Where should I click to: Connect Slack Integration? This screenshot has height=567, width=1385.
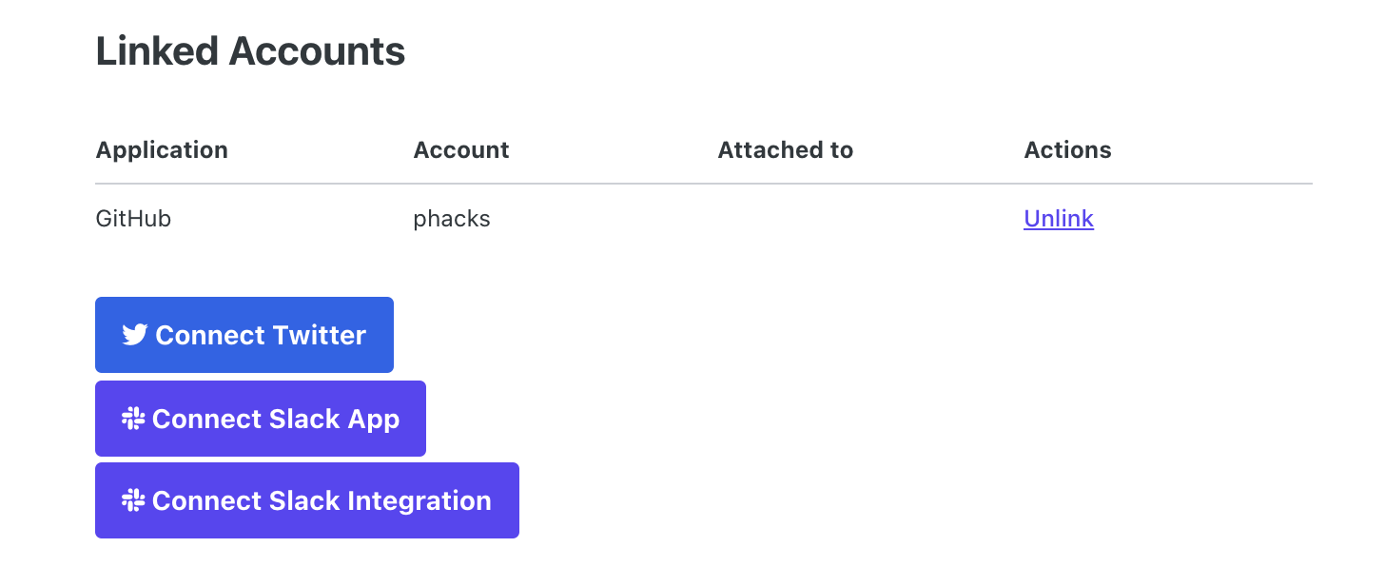pyautogui.click(x=307, y=500)
